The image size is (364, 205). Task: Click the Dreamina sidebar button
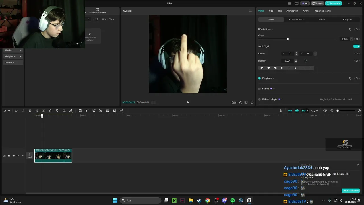coord(13,62)
